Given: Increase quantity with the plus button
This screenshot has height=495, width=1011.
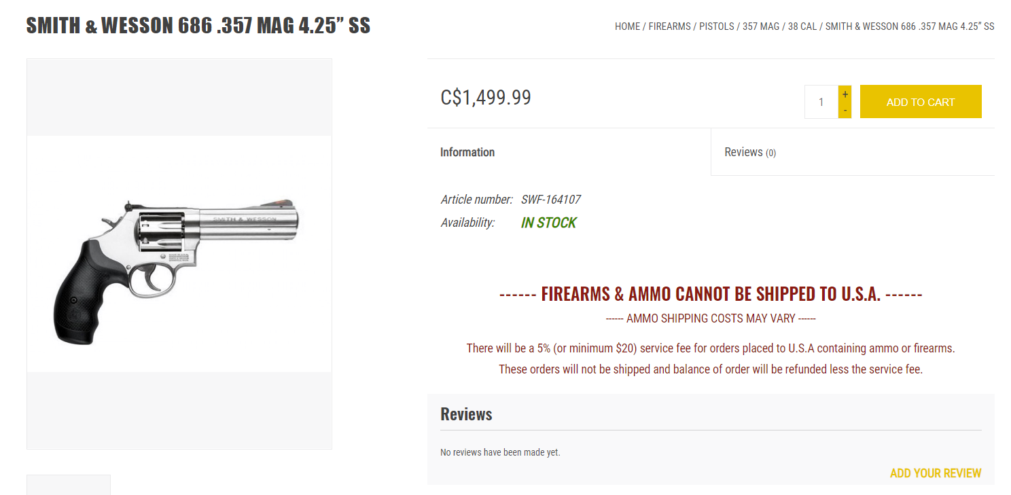Looking at the screenshot, I should [845, 94].
